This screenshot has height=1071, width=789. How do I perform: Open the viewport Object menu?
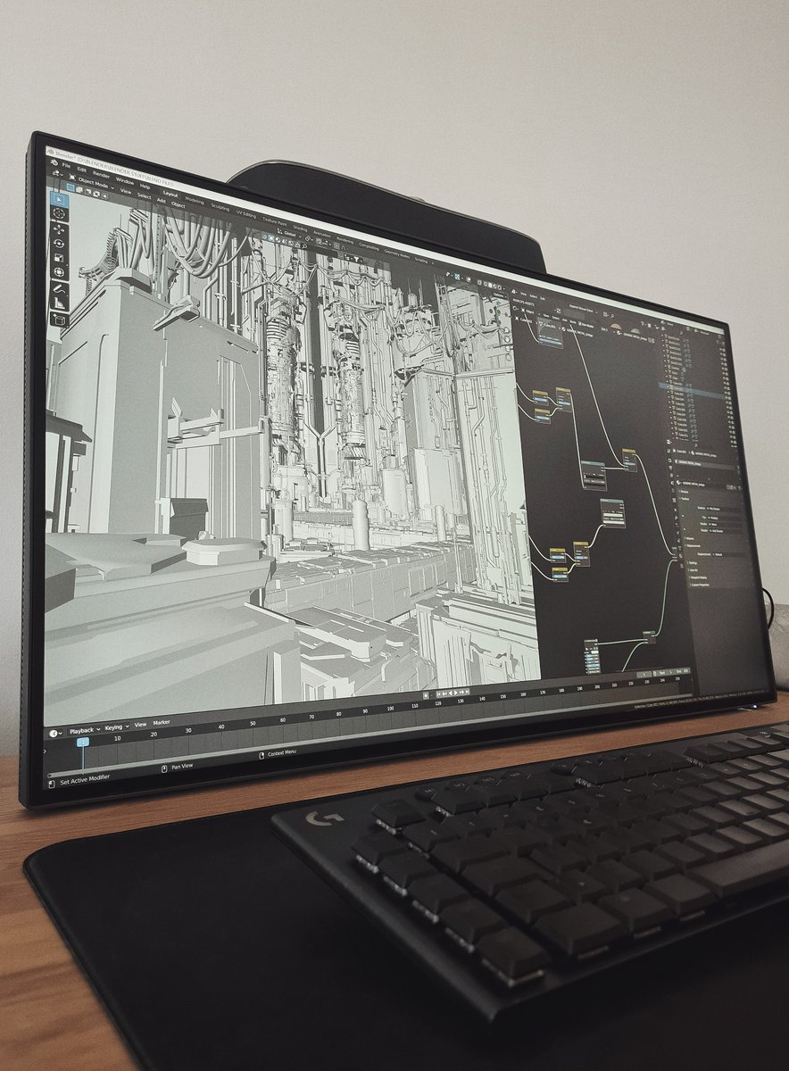[x=178, y=204]
